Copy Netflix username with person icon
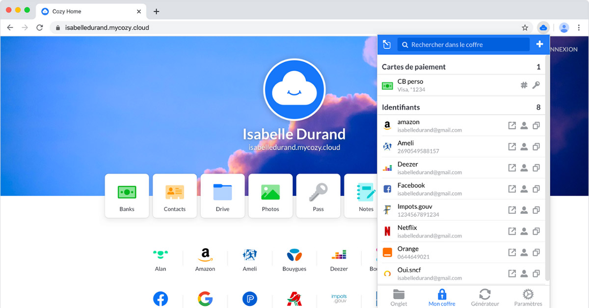Viewport: 589px width, 308px height. tap(524, 231)
